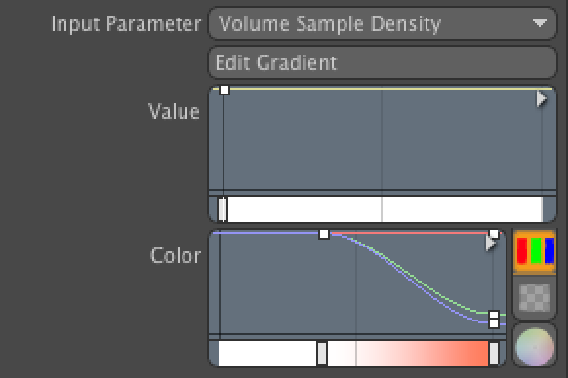Select the red channel end key
Viewport: 568px width, 378px height.
coord(494,233)
